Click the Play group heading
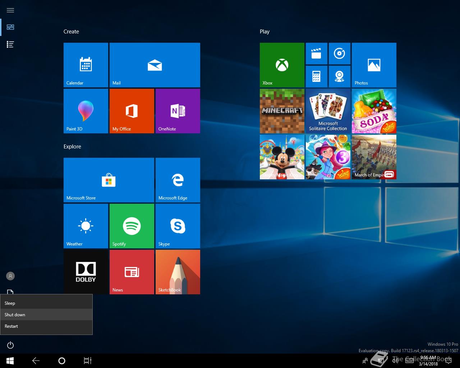Screen dimensions: 460x368 point(264,32)
